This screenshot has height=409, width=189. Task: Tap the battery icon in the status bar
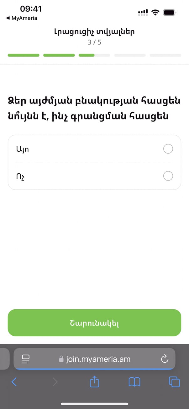tap(170, 13)
